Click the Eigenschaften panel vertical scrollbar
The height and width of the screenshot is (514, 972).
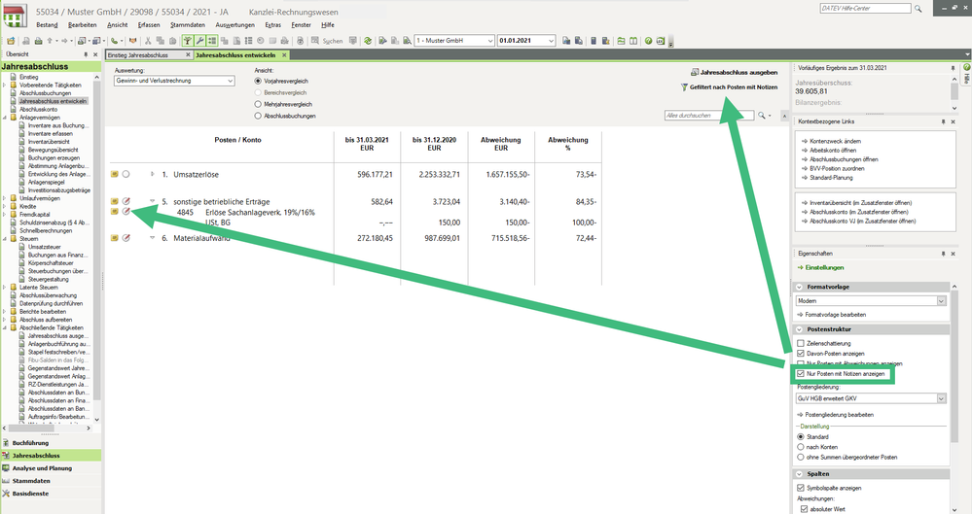point(953,389)
